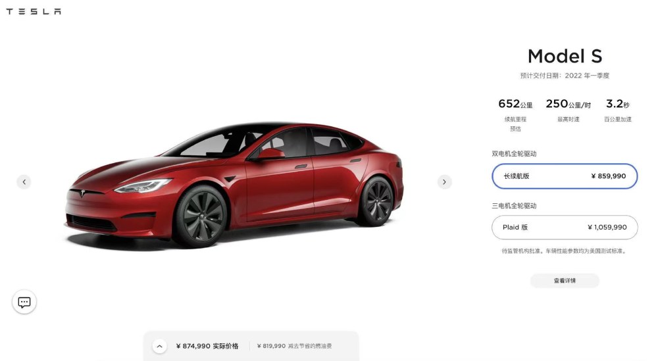Viewport: 658px width, 361px height.
Task: Click the 3.2秒 acceleration stat
Action: coord(618,103)
